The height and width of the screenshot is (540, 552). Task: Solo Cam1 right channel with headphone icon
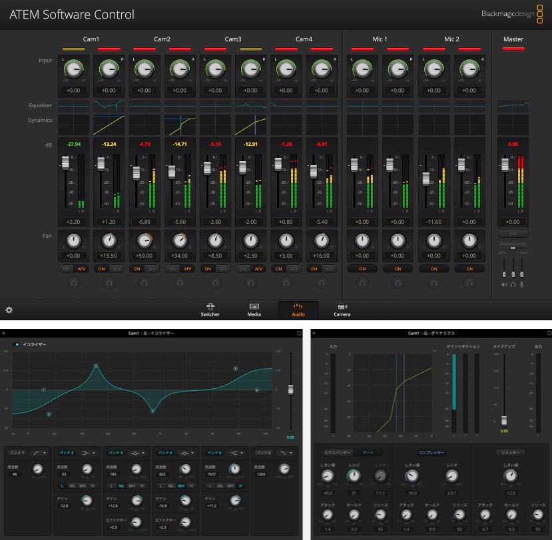(x=109, y=283)
